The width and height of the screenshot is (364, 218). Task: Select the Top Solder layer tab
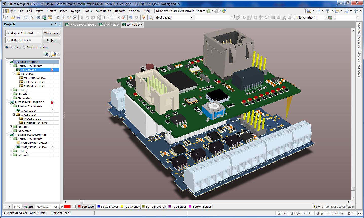click(177, 207)
